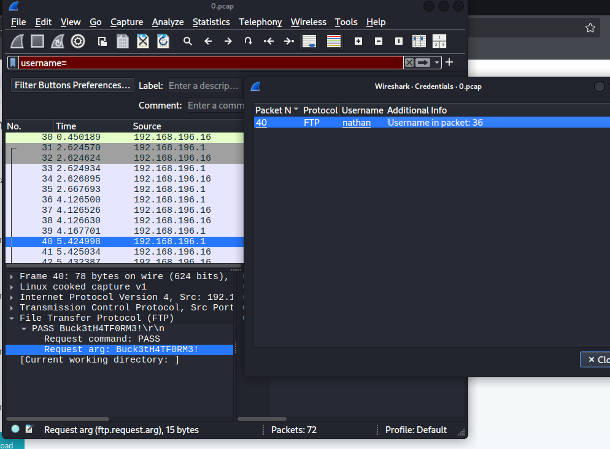Click the nathan username link
This screenshot has width=610, height=449.
click(357, 123)
